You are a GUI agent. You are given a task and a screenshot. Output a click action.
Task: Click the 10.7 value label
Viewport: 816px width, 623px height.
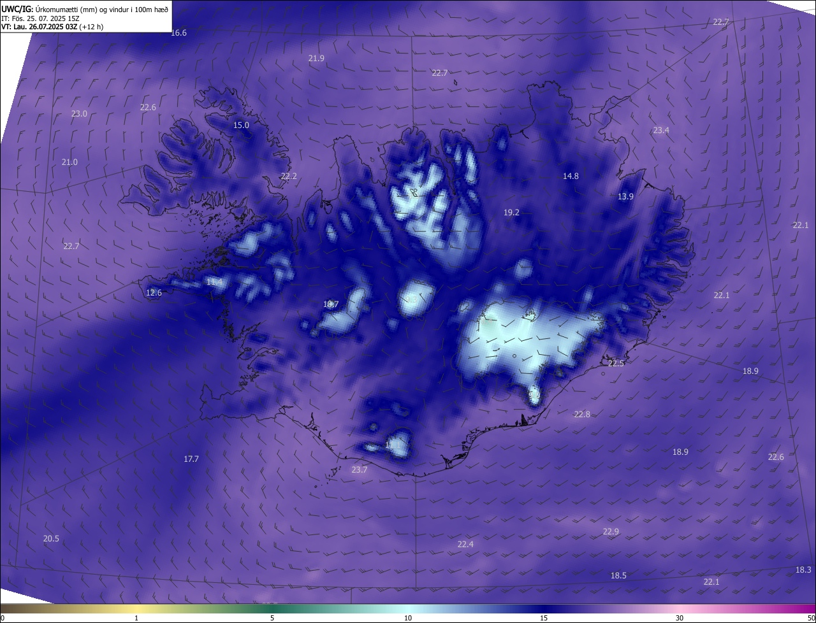(x=331, y=304)
